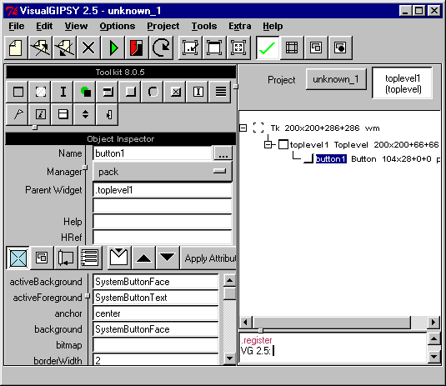Select the checkbutton widget in Toolkit palette
This screenshot has height=386, width=446.
coord(176,92)
